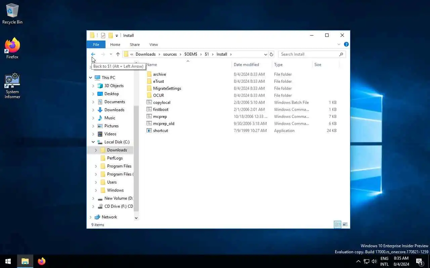Select the MigrateSettings folder icon
This screenshot has width=430, height=268.
(149, 88)
